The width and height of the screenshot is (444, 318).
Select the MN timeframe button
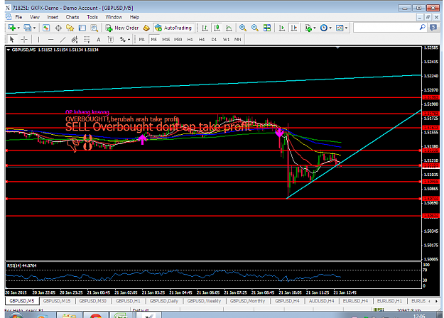click(x=237, y=40)
